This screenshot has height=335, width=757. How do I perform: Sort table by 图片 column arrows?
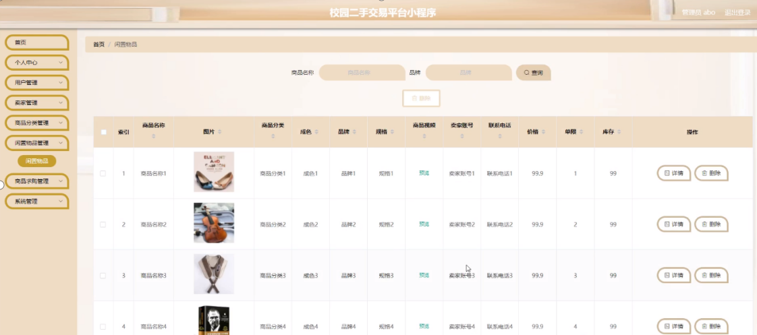pos(220,132)
